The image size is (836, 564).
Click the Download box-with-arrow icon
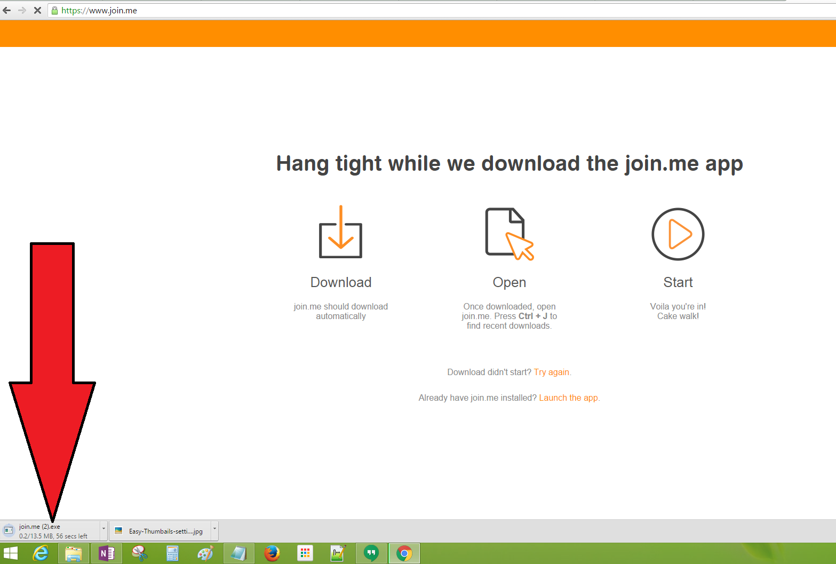tap(340, 232)
